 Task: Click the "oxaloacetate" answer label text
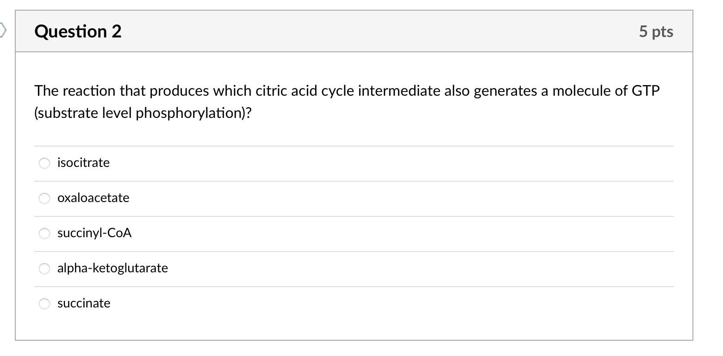click(x=93, y=198)
